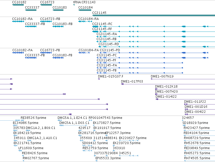Select EST DMG1A.2_1.A10.C1
This screenshot has width=215, height=162.
29,141
